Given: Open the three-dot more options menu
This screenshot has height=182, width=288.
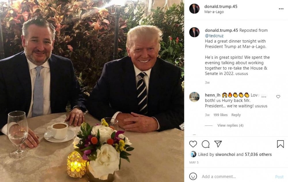Looking at the screenshot, I should pyautogui.click(x=281, y=9).
